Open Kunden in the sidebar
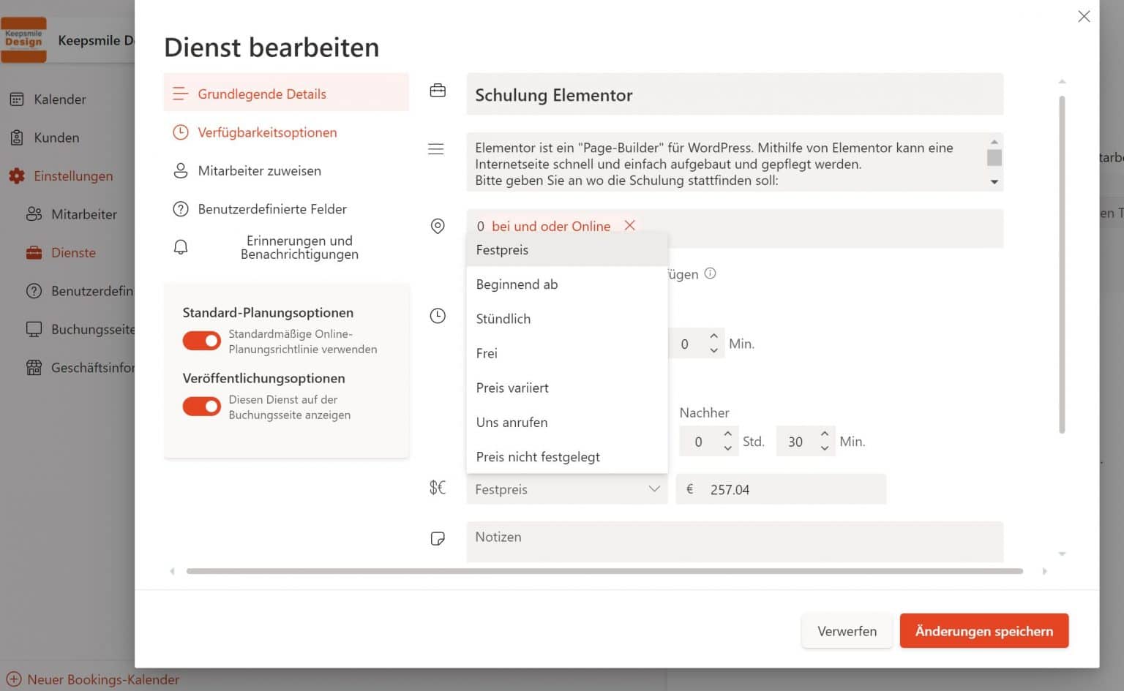The image size is (1124, 691). tap(44, 137)
